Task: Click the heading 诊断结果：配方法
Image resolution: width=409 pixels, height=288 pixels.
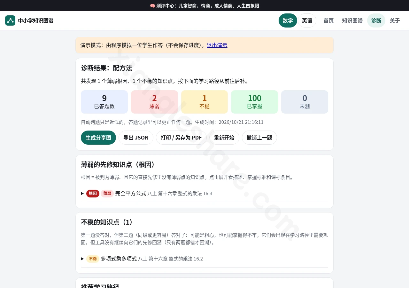Action: (x=106, y=68)
